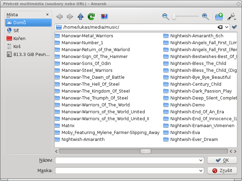Go back with the left arrow toolbar icon
242x181 pixels.
(60, 17)
